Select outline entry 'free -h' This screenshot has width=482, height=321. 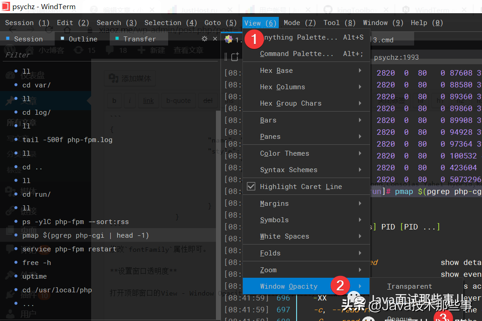click(x=36, y=263)
